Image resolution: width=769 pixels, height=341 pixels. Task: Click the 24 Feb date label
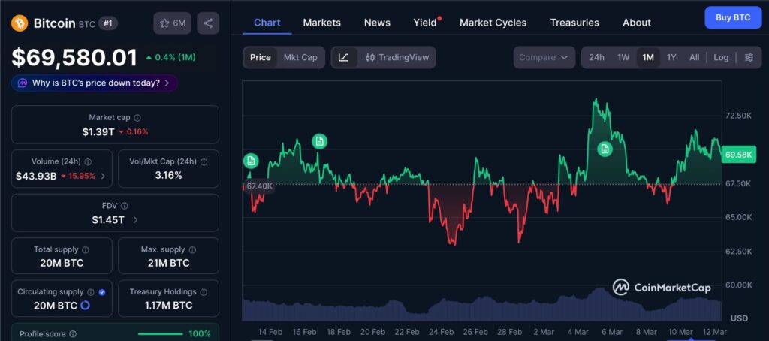(441, 332)
